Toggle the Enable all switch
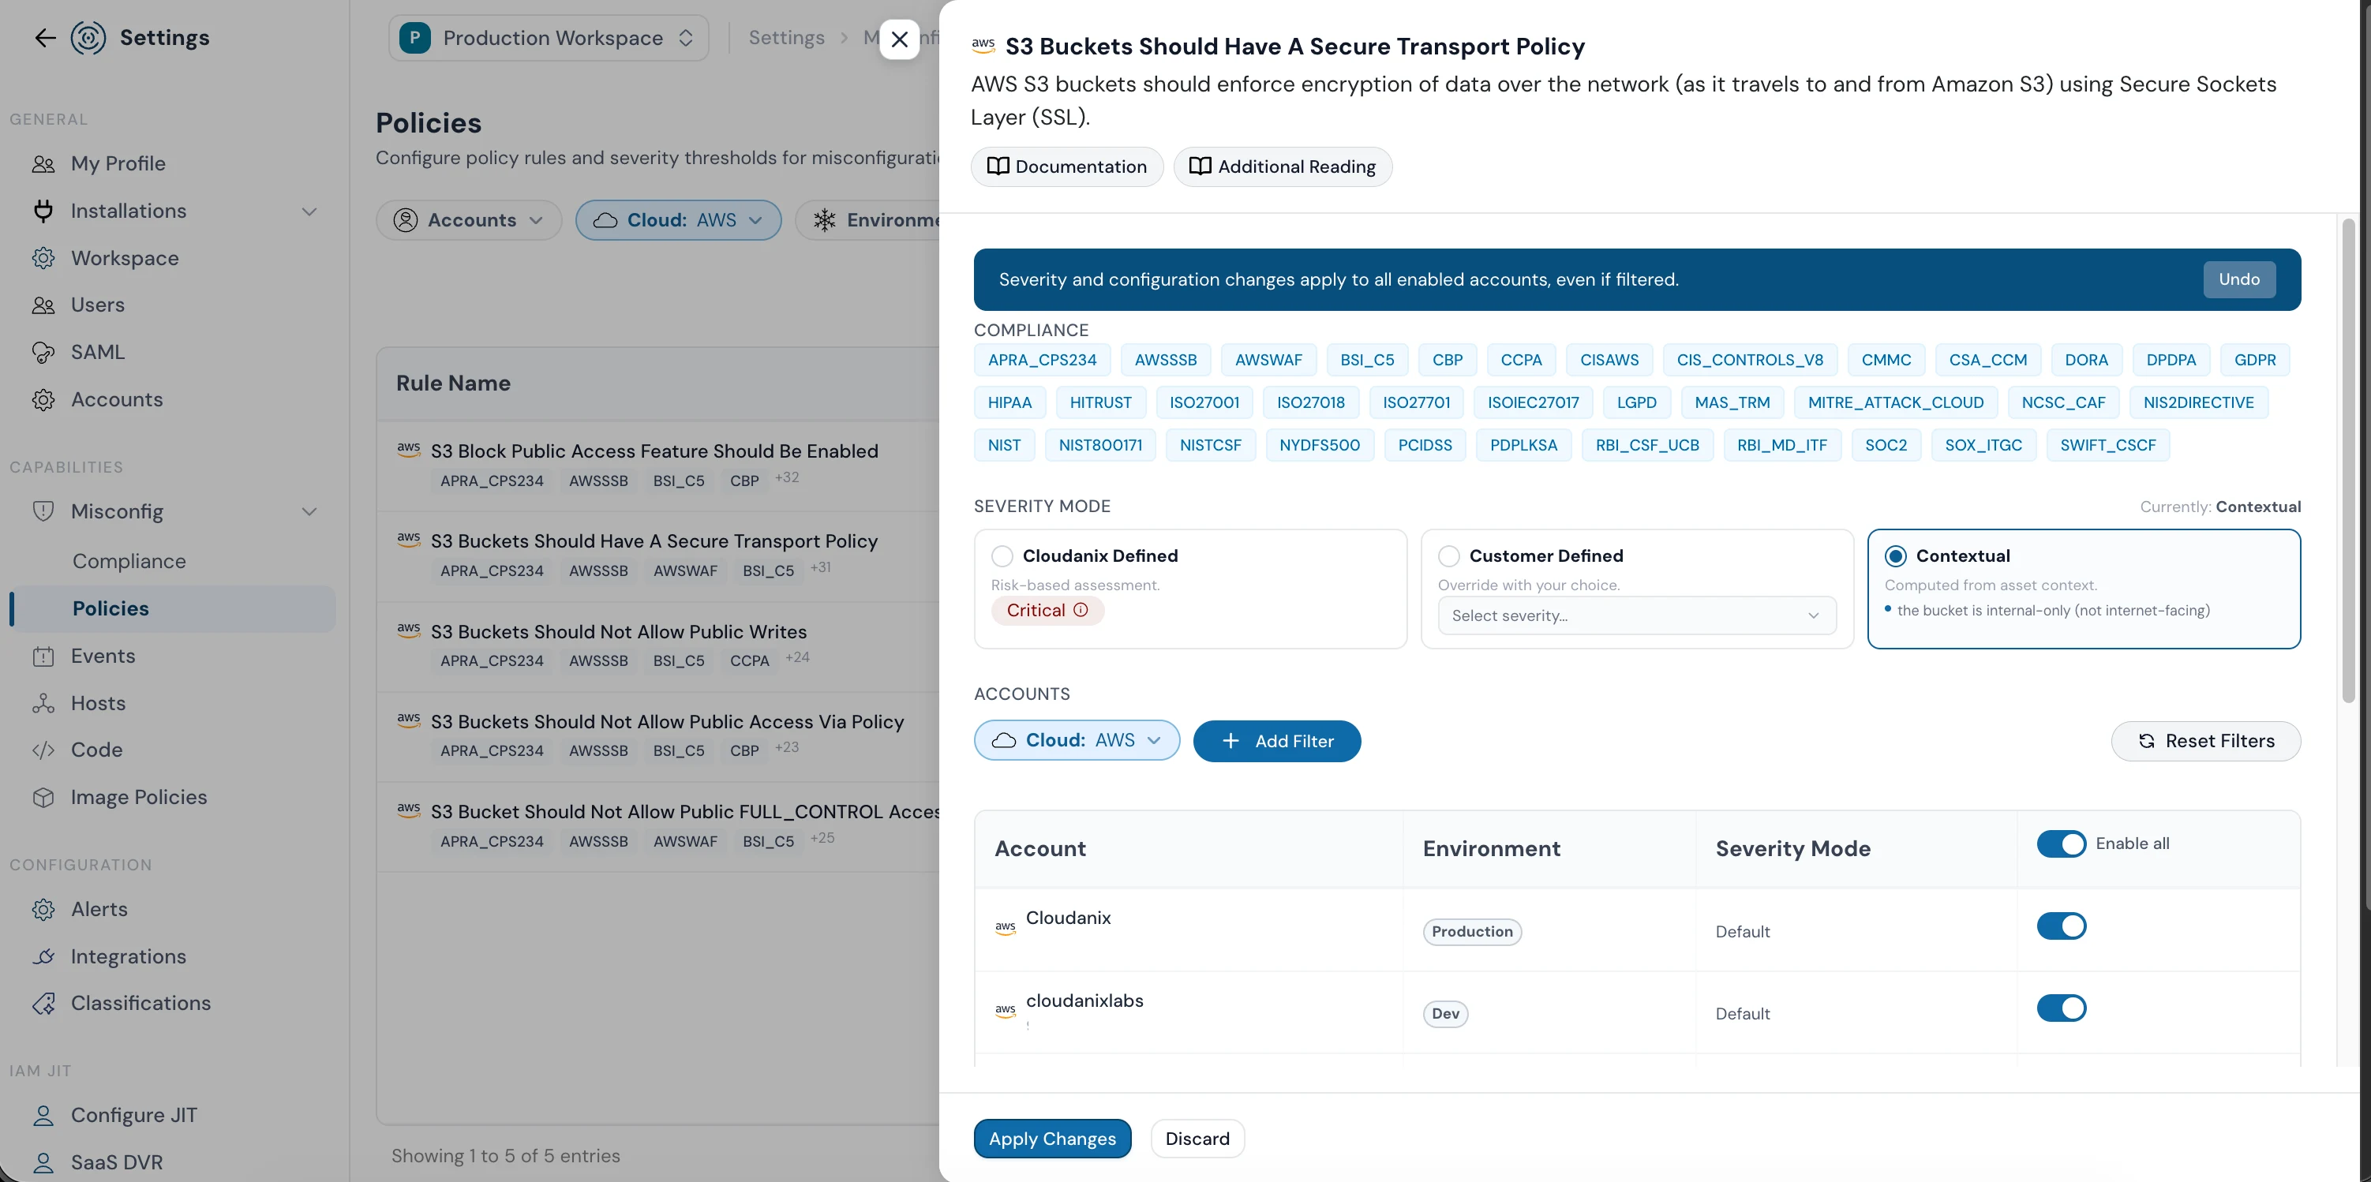This screenshot has width=2371, height=1182. click(2061, 843)
